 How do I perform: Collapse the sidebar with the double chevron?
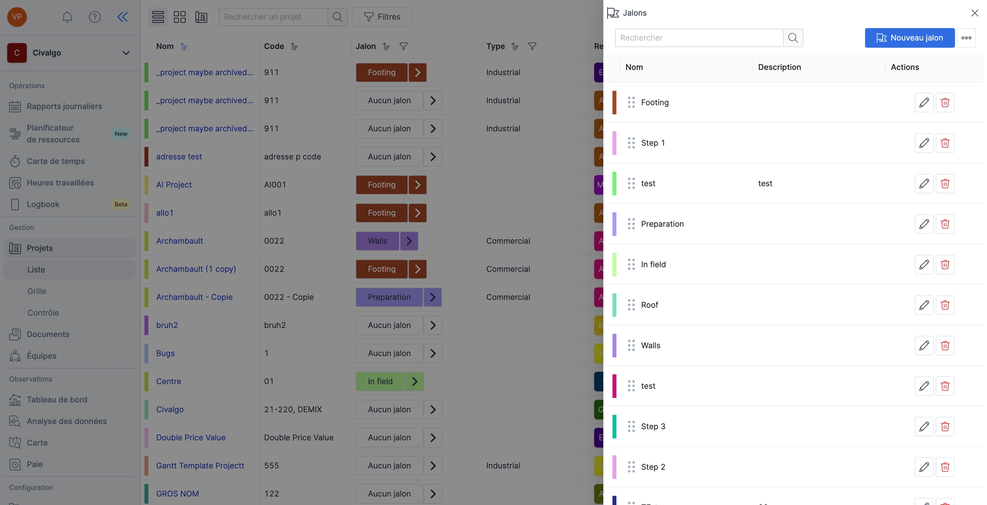tap(123, 17)
